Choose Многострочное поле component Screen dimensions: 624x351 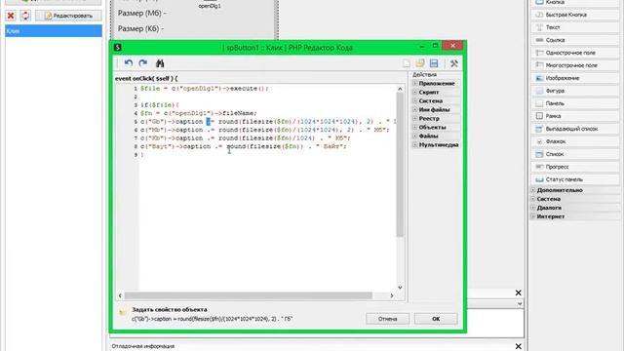(574, 65)
